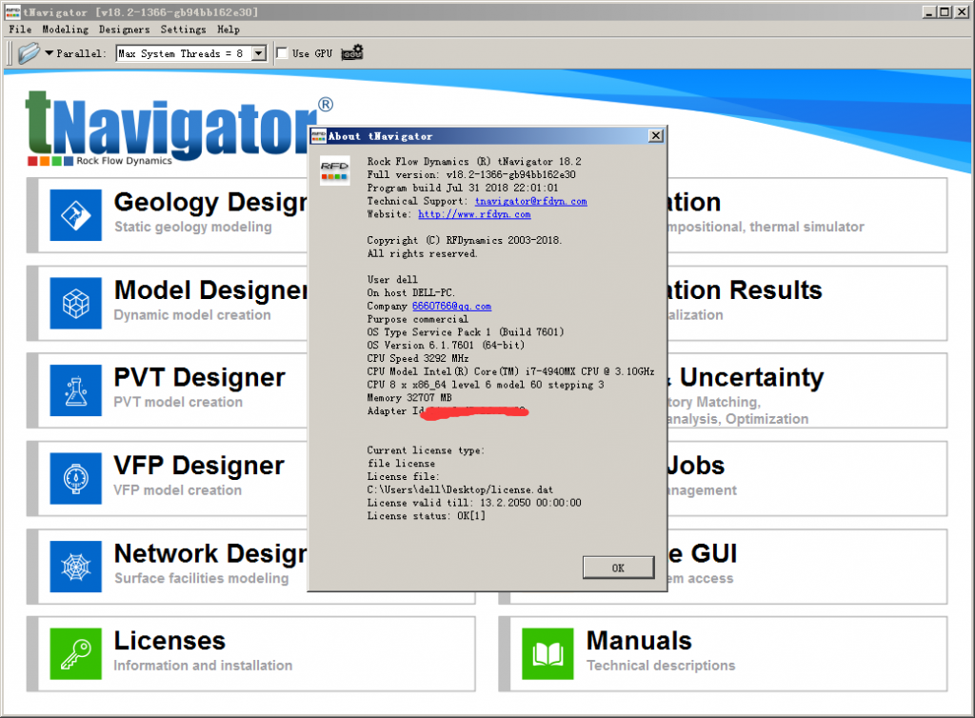Close the About tNavigator dialog
This screenshot has height=718, width=975.
coord(655,136)
